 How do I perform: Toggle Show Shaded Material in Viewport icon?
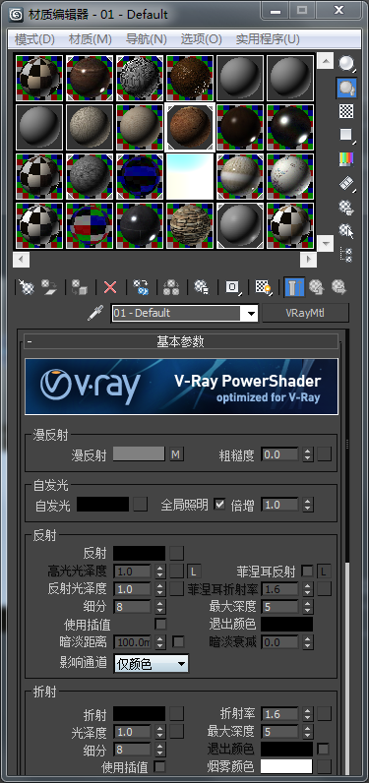coord(263,287)
